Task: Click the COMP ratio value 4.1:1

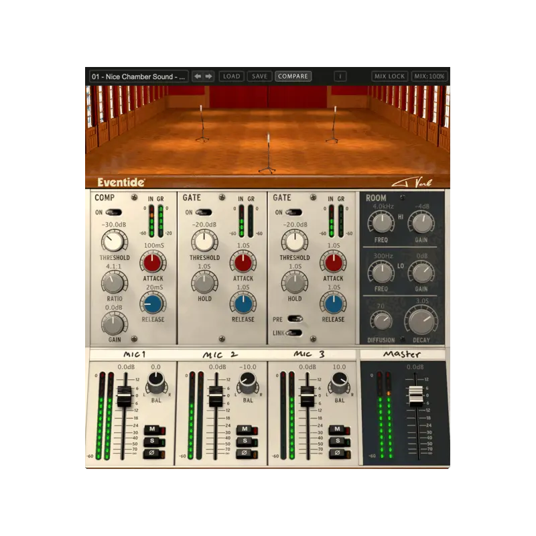Action: pyautogui.click(x=114, y=266)
